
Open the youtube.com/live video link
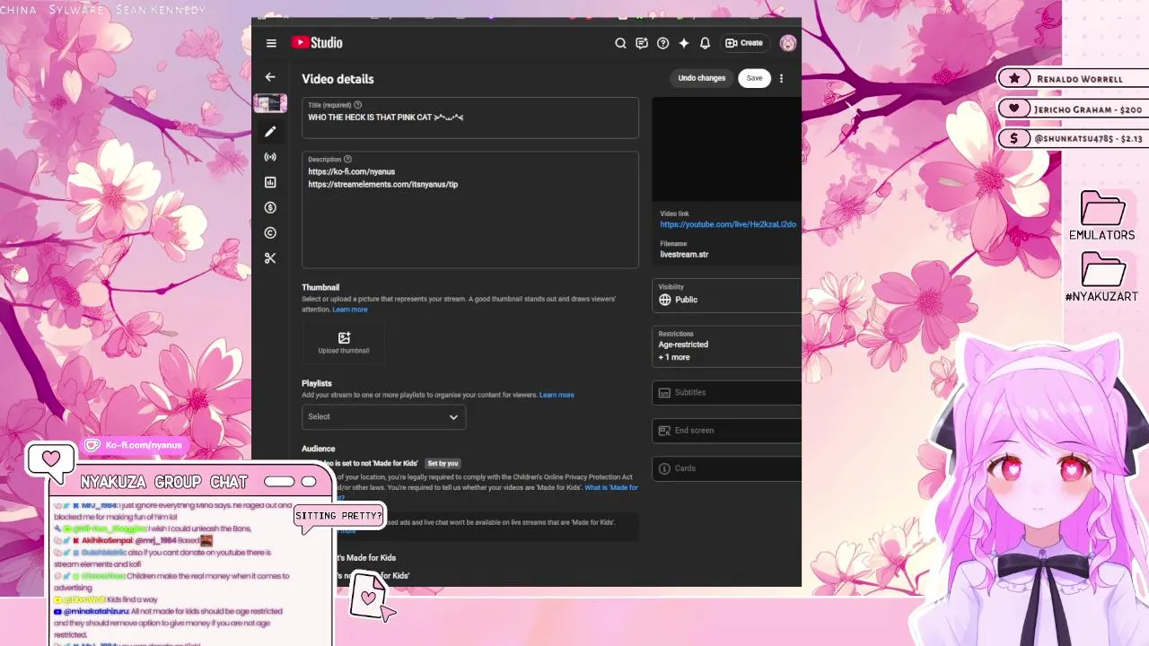[x=728, y=224]
